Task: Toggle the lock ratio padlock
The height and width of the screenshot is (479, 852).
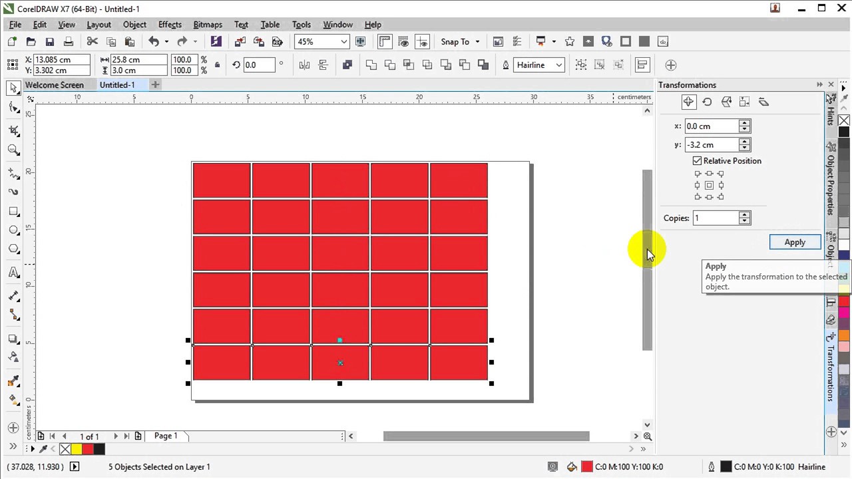Action: point(217,65)
